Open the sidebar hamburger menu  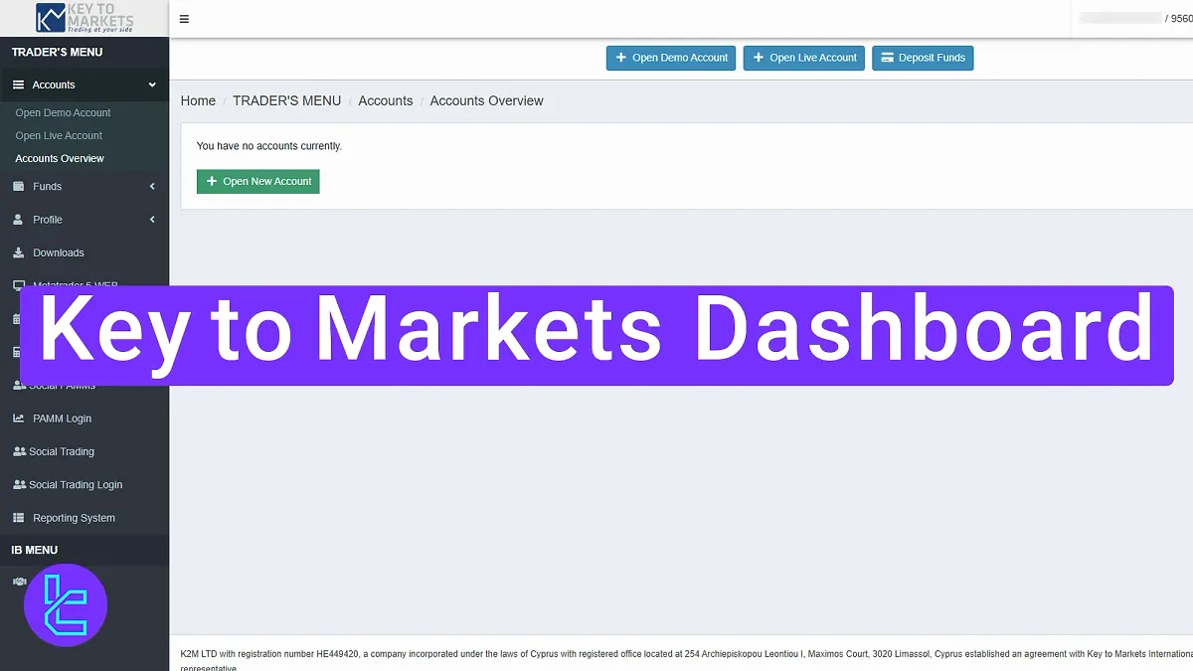[x=183, y=18]
